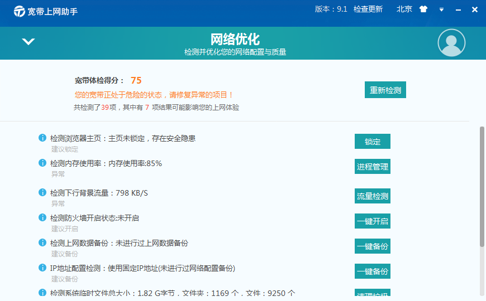Click 检查更新 to check for updates
The width and height of the screenshot is (486, 301).
[x=368, y=9]
